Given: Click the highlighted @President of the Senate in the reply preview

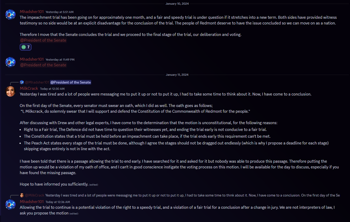Looking at the screenshot, I should (70, 82).
